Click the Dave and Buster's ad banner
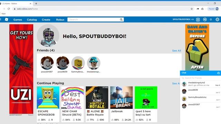Screen dimensions: 221x124 197,47
